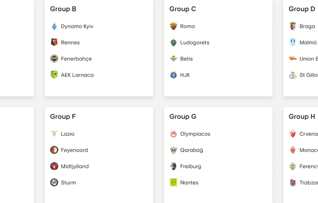318x203 pixels.
Task: Click the Feyenoord club crest
Action: click(x=54, y=150)
